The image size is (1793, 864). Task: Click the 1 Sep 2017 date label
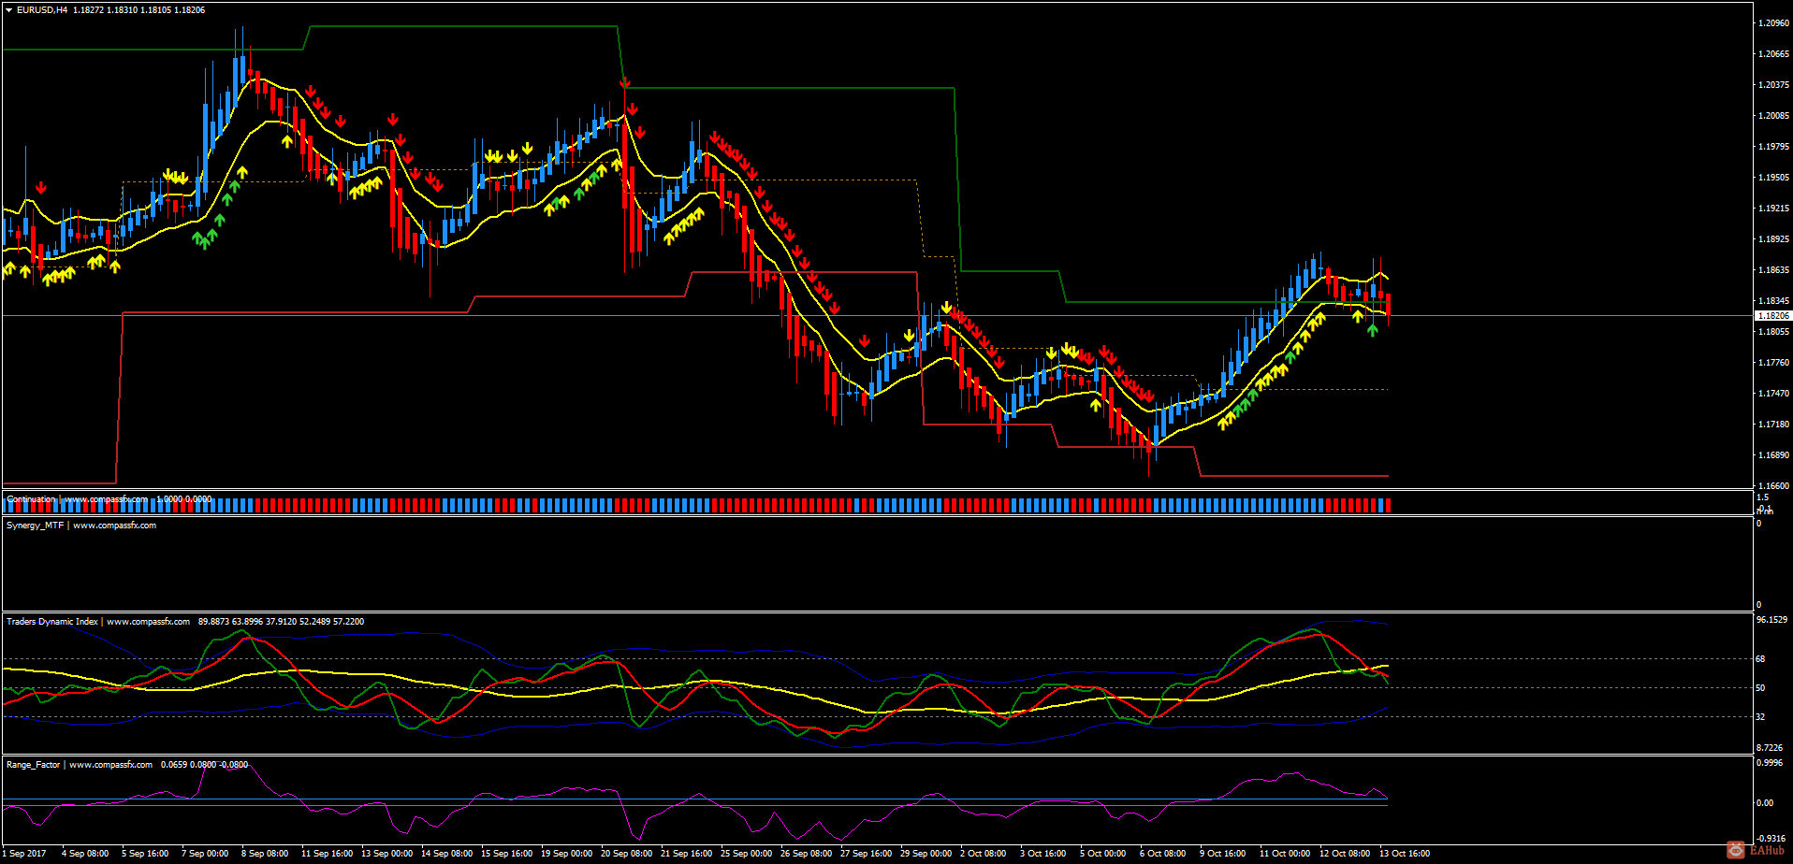(x=23, y=854)
